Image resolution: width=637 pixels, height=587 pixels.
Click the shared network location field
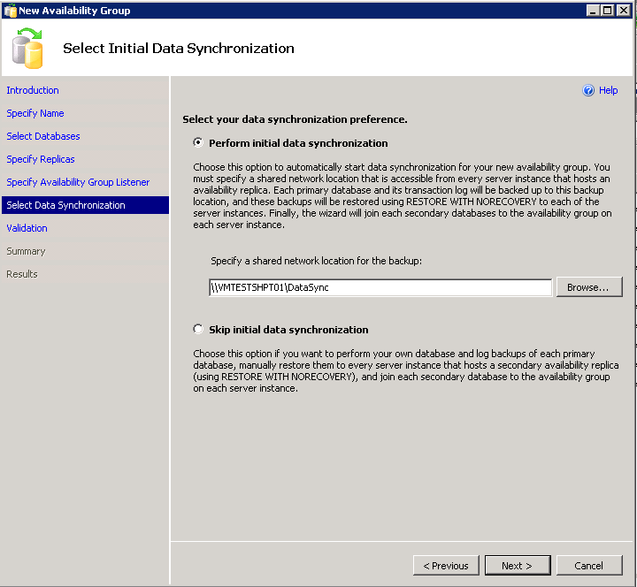pos(380,287)
